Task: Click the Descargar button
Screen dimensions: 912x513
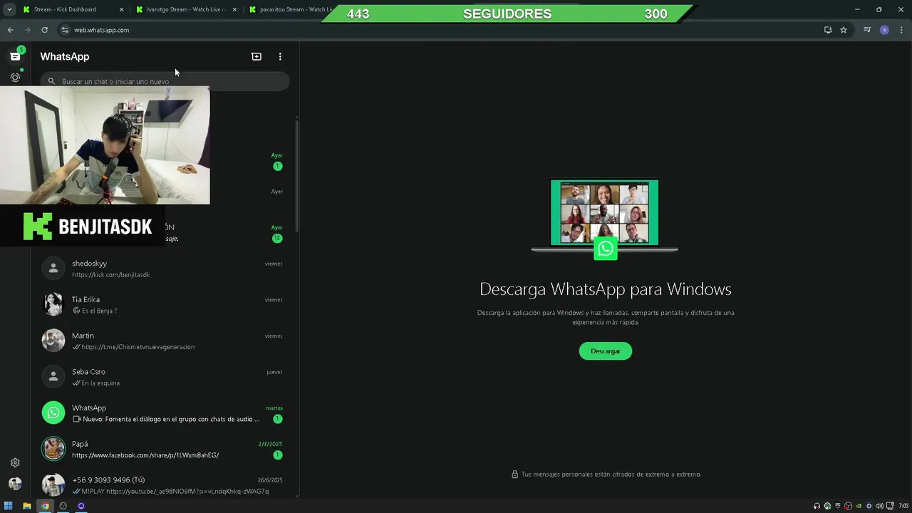Action: click(x=606, y=351)
